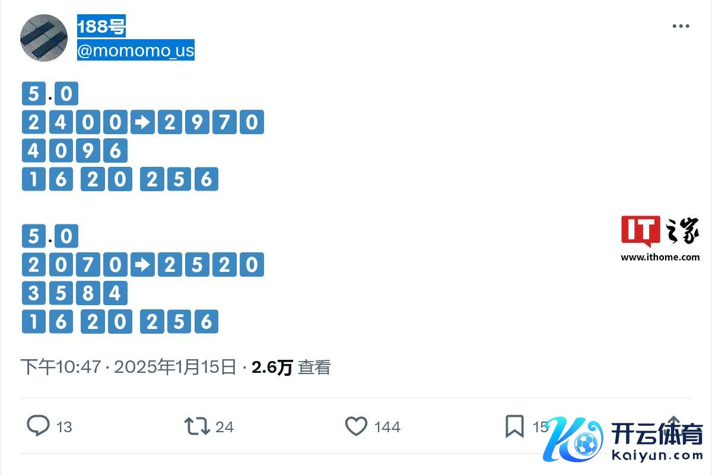Click the www.ithome.com text
712x475 pixels.
660,257
